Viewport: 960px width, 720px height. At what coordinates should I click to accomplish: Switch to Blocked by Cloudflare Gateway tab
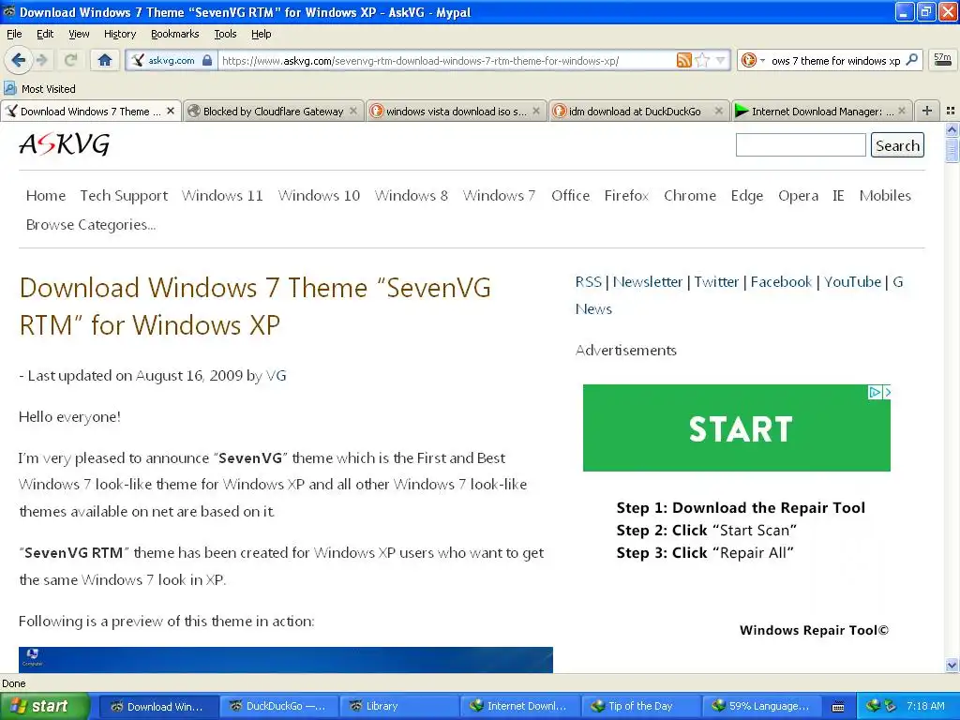click(273, 111)
